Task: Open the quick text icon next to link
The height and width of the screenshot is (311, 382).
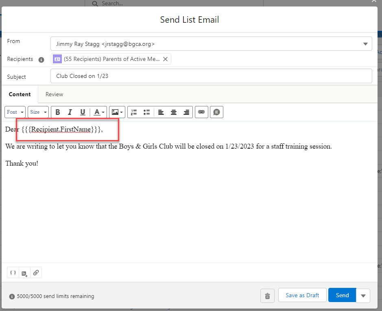Action: coord(216,112)
